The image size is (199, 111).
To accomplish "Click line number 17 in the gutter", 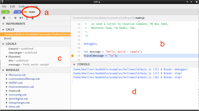I will click(x=79, y=52).
